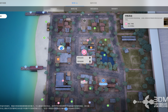Select the pink shop pin by the white-roofed building
Image resolution: width=168 pixels, height=112 pixels.
(84, 81)
